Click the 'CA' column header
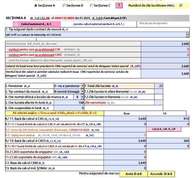Viewport: 193px width, 178px height. tap(165, 114)
